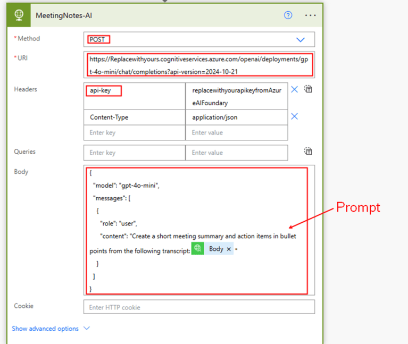Open help for the MeetingNotes-AI action
The width and height of the screenshot is (408, 344).
click(288, 15)
